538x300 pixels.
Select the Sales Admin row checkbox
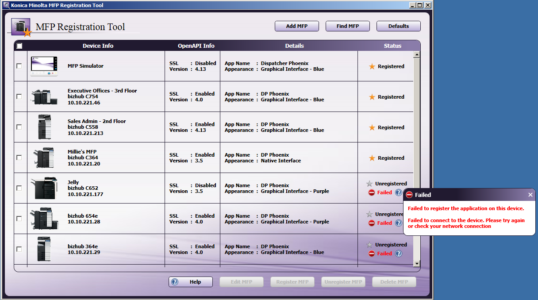pos(19,127)
